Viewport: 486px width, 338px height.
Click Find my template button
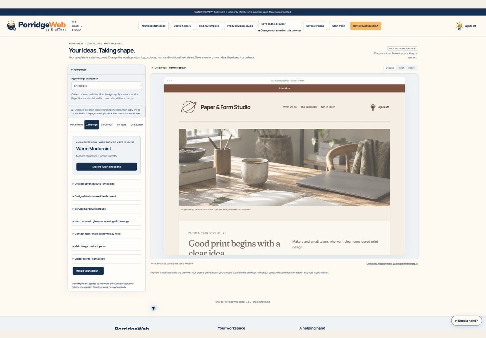[x=209, y=26]
